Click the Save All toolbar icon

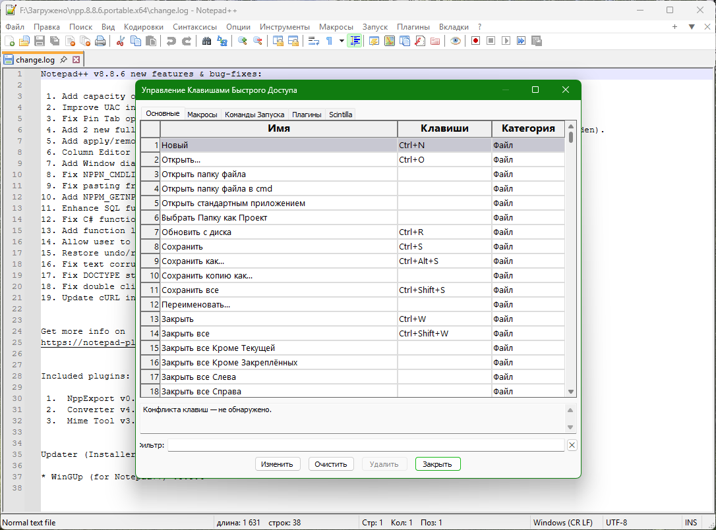(x=55, y=41)
